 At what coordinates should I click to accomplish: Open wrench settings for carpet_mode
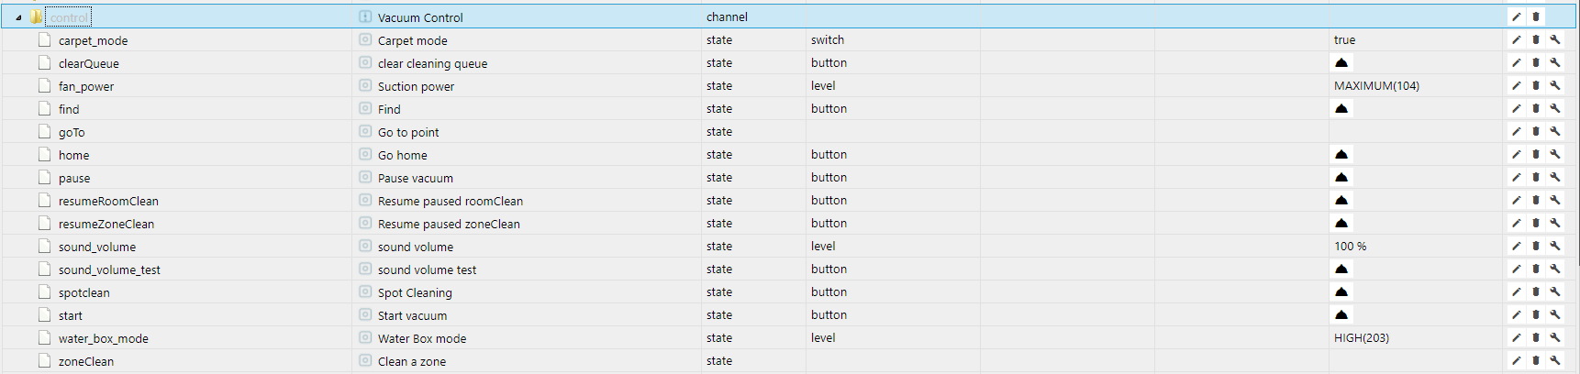click(x=1555, y=39)
